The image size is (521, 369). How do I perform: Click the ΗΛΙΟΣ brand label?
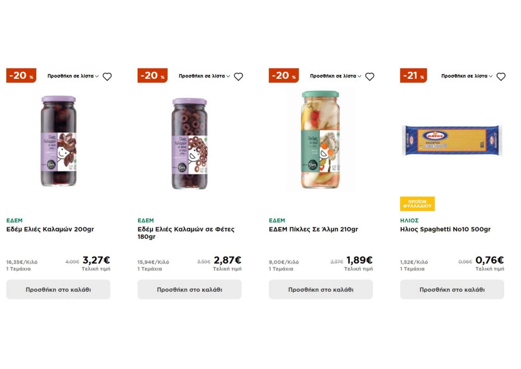[409, 221]
